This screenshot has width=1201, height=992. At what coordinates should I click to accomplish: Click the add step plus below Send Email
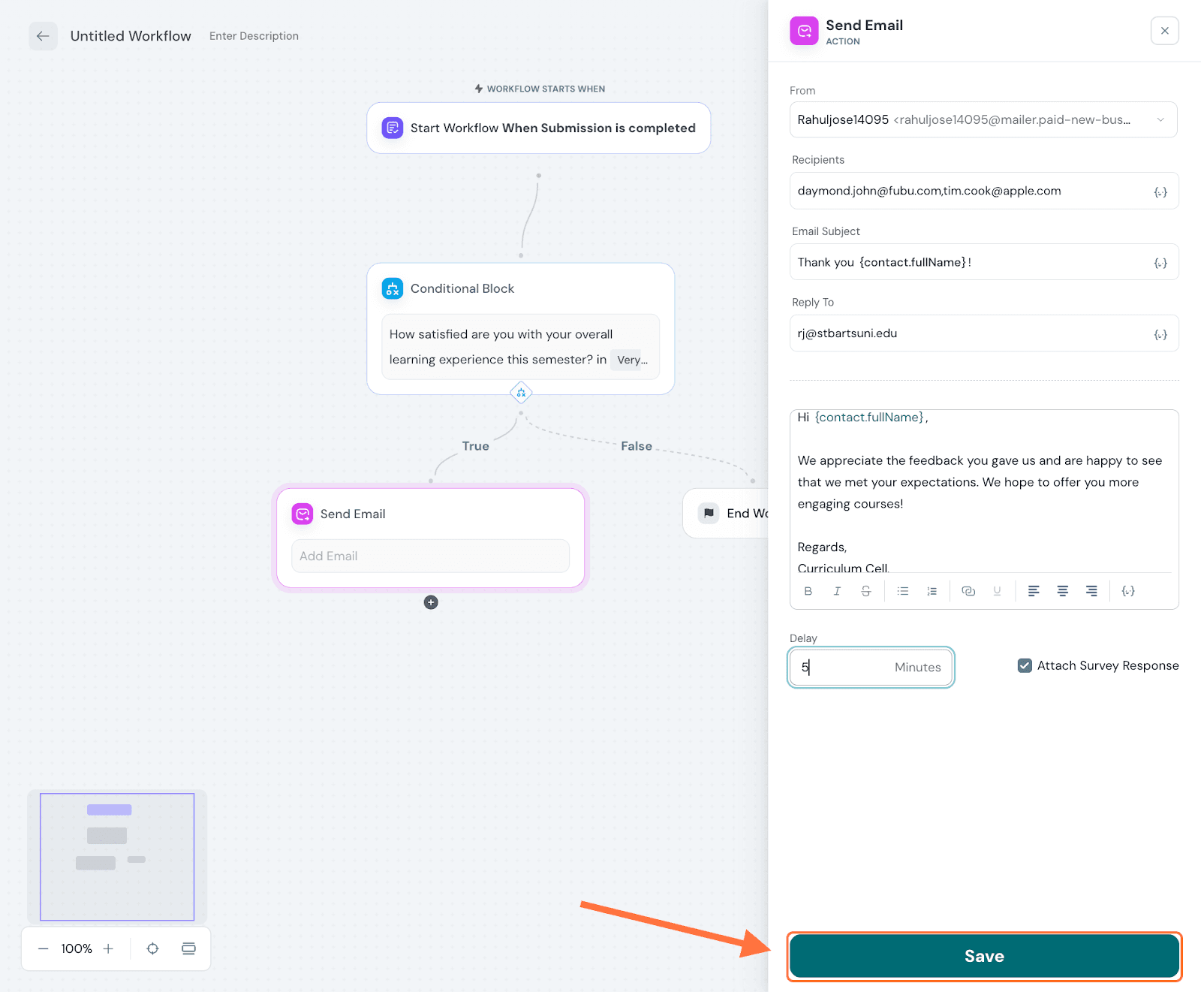click(431, 602)
